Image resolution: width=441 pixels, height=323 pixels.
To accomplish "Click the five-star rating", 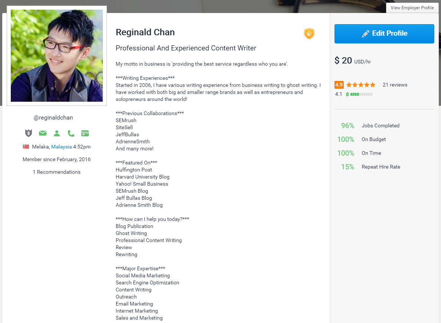I will click(x=361, y=85).
